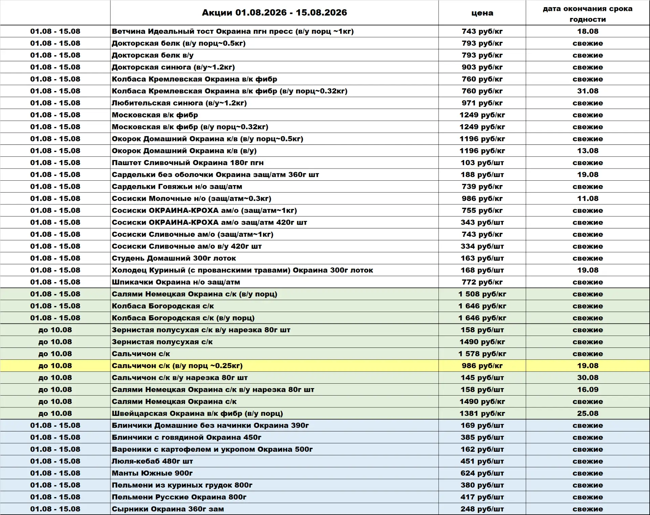This screenshot has height=515, width=650.
Task: Click the 'Вареники с картофелем и укропом Окраина 500г' cell
Action: pos(274,449)
